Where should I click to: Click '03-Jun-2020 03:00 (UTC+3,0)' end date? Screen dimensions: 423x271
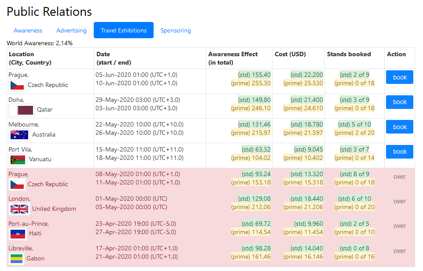(136, 108)
